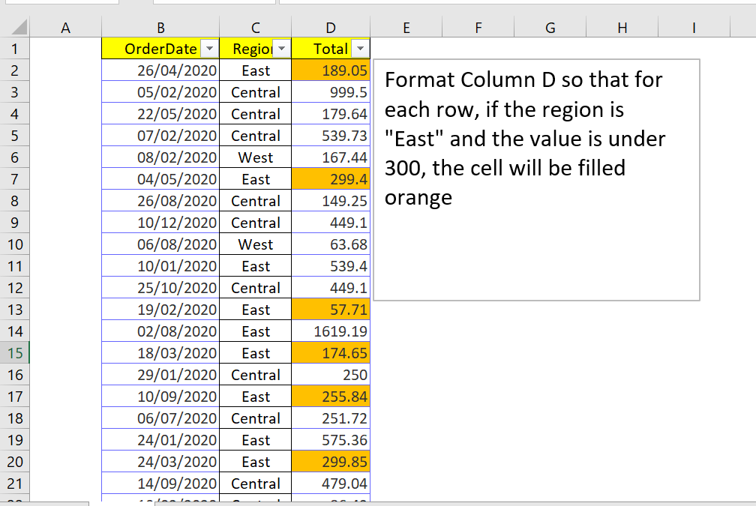Select column G header
The height and width of the screenshot is (506, 756).
coord(550,28)
